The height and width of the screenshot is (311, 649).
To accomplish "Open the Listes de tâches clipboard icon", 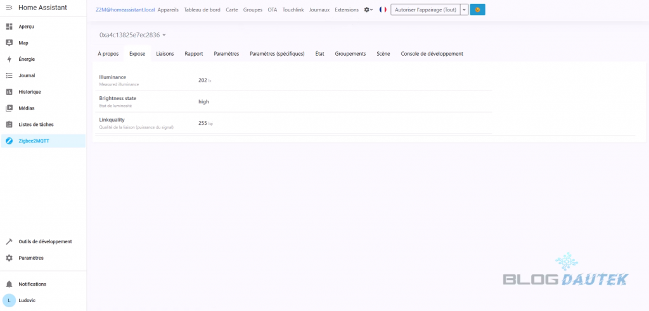I will pyautogui.click(x=9, y=125).
